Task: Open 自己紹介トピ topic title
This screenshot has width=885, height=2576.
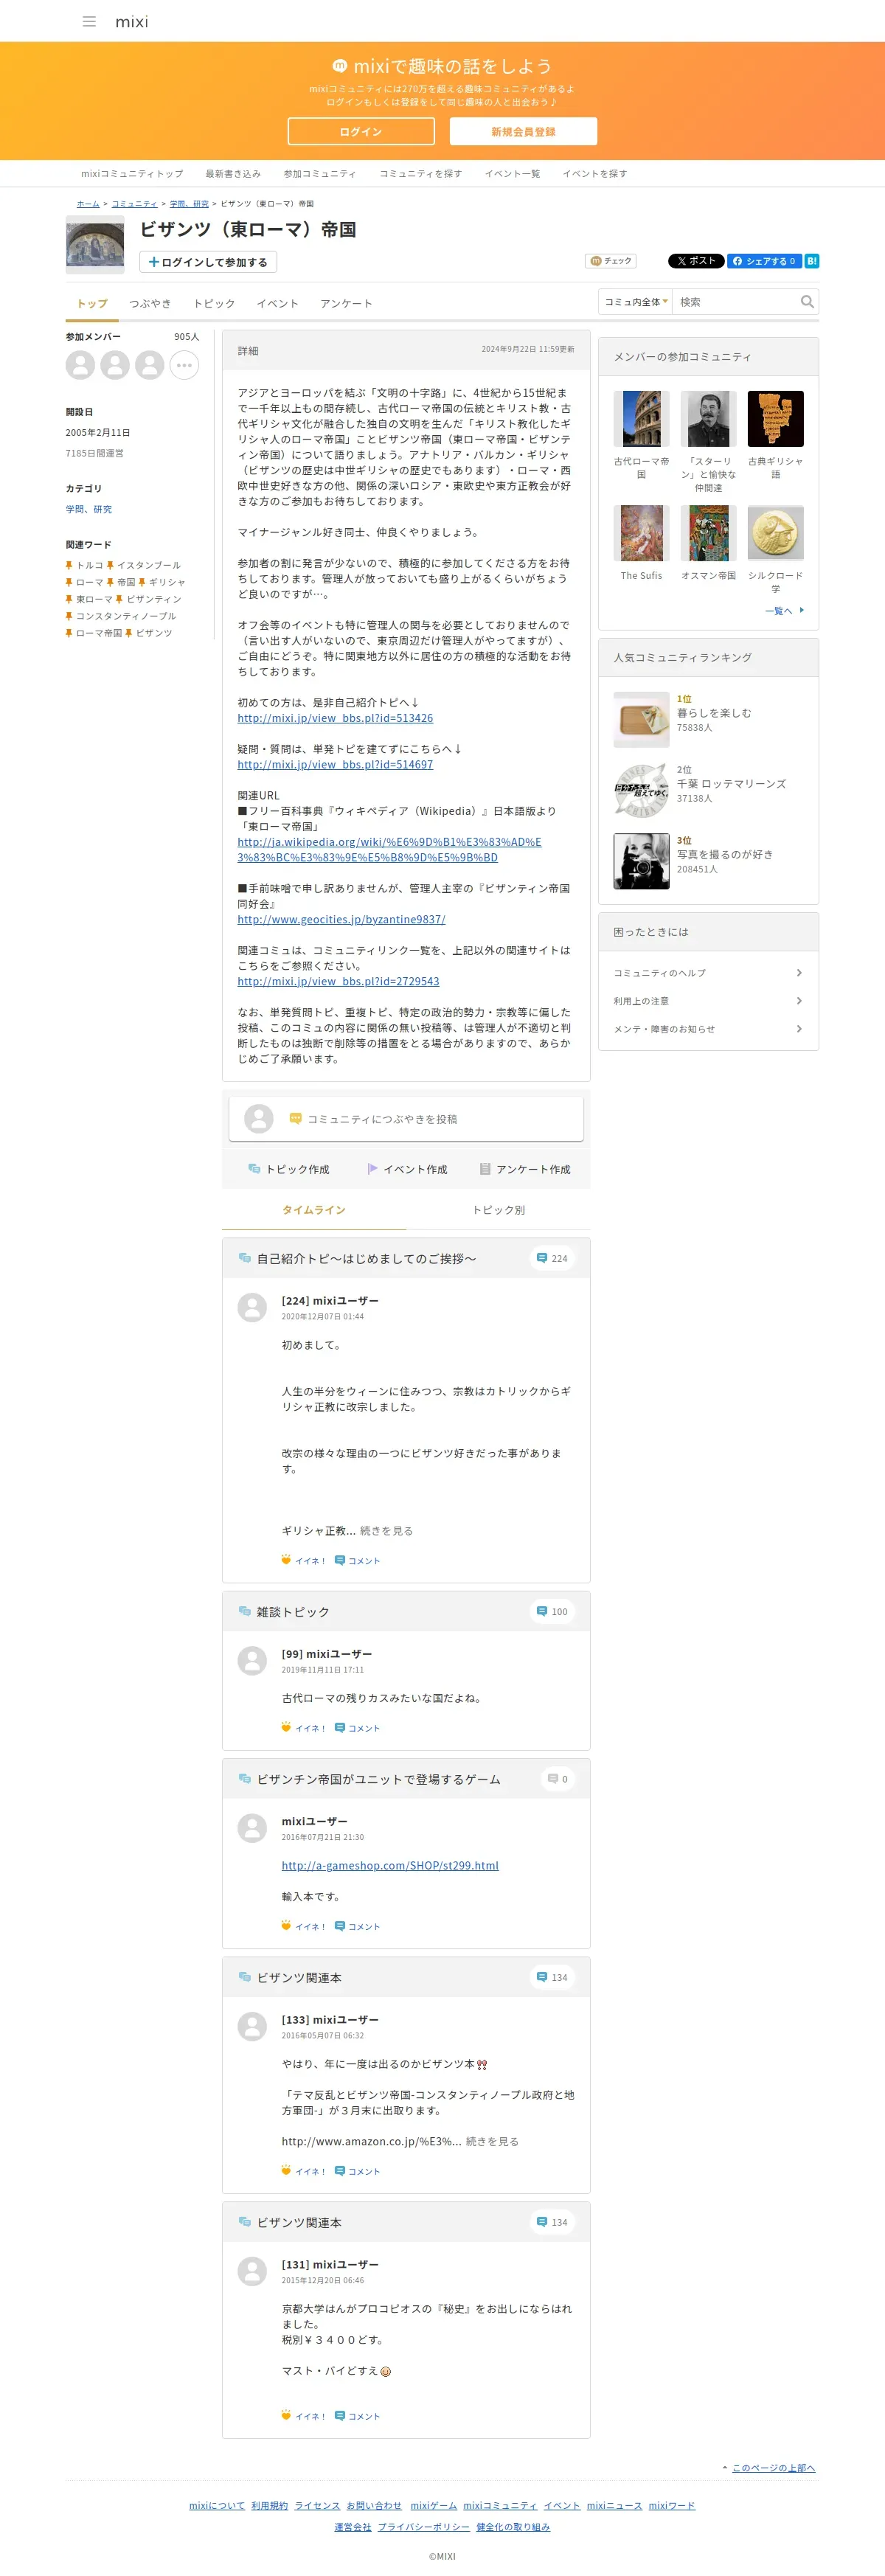Action: pos(366,1259)
